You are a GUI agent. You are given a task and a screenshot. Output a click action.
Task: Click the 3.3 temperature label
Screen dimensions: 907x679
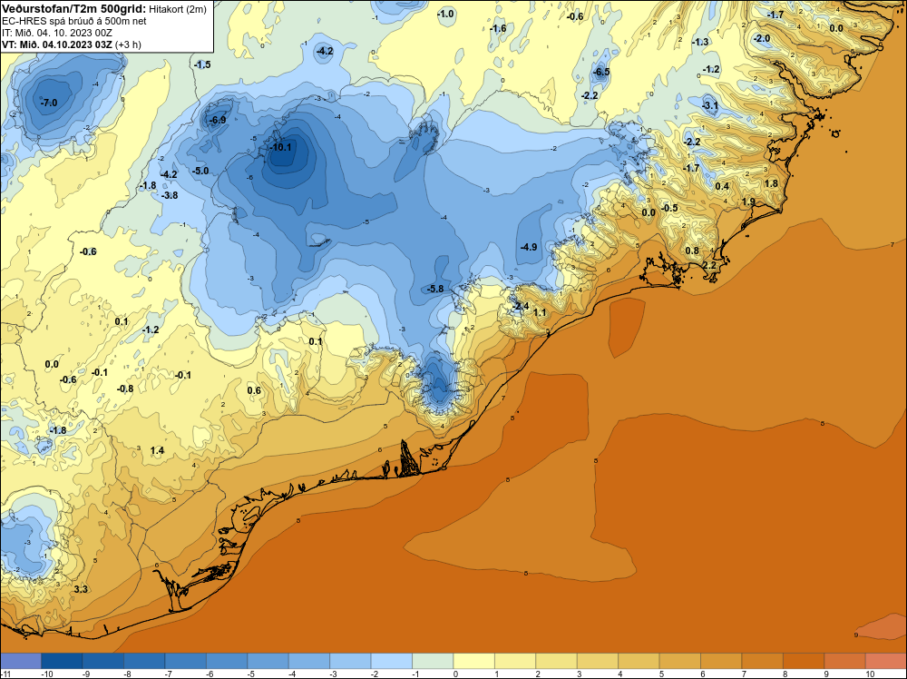81,589
